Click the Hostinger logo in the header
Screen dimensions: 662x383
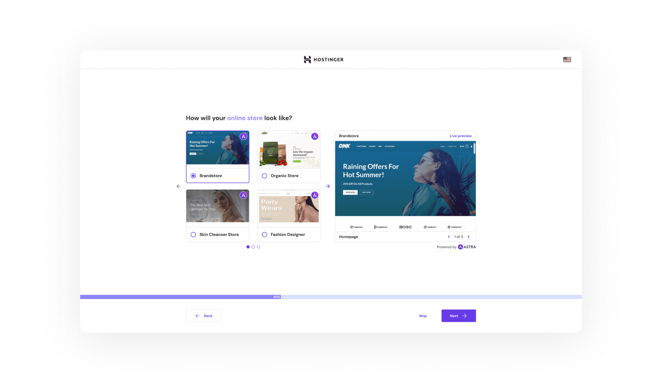(x=323, y=60)
